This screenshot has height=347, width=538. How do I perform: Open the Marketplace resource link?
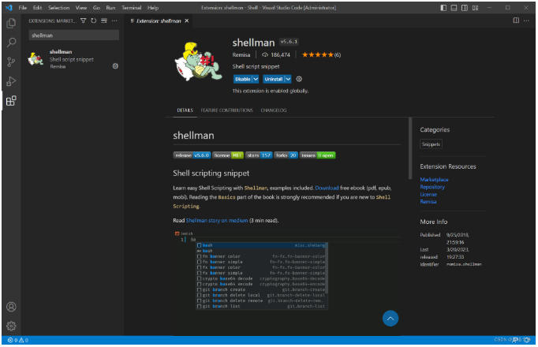pos(434,180)
